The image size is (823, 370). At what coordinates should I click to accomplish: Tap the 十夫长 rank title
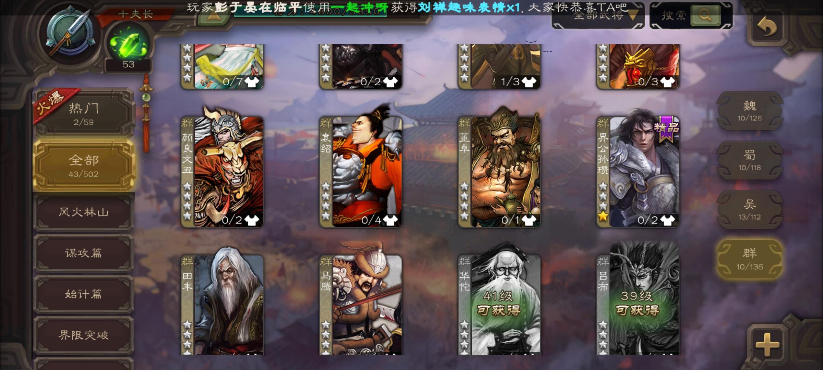click(135, 14)
